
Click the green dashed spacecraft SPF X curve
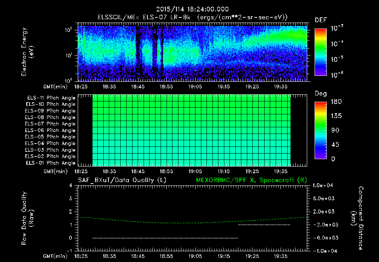point(192,223)
